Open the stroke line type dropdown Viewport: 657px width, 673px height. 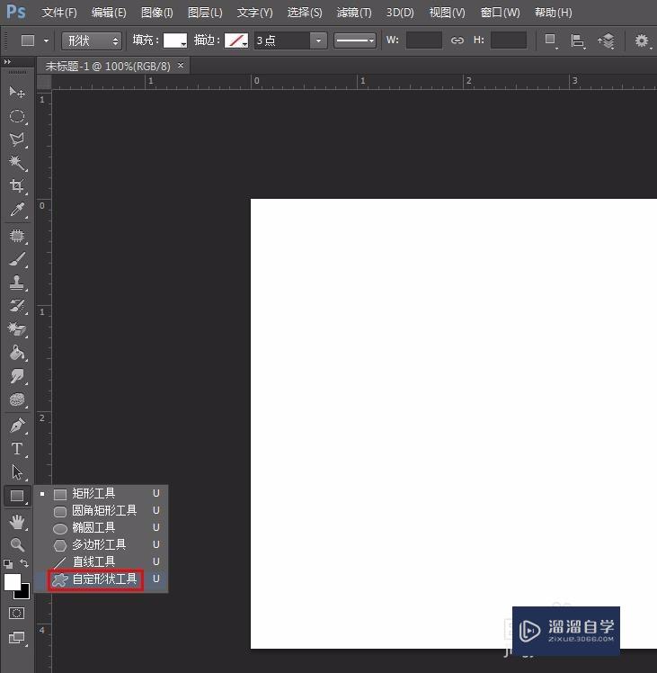355,40
